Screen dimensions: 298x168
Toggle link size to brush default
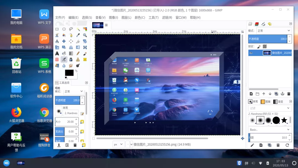82,122
